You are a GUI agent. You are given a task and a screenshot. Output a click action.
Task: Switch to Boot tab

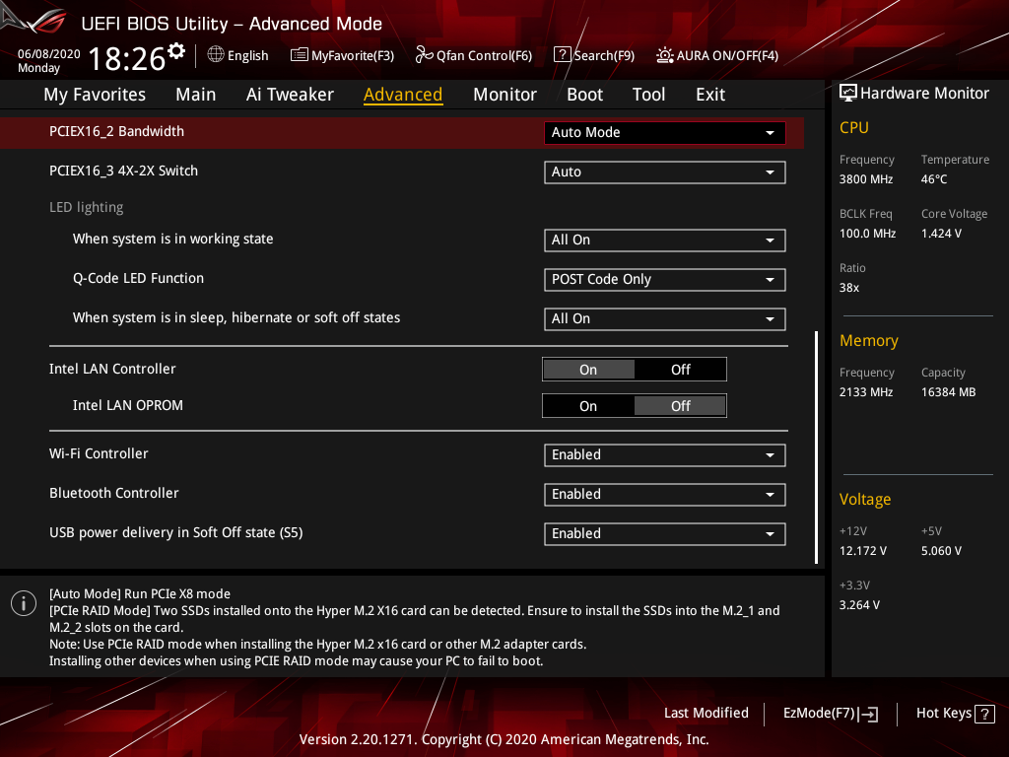tap(584, 95)
